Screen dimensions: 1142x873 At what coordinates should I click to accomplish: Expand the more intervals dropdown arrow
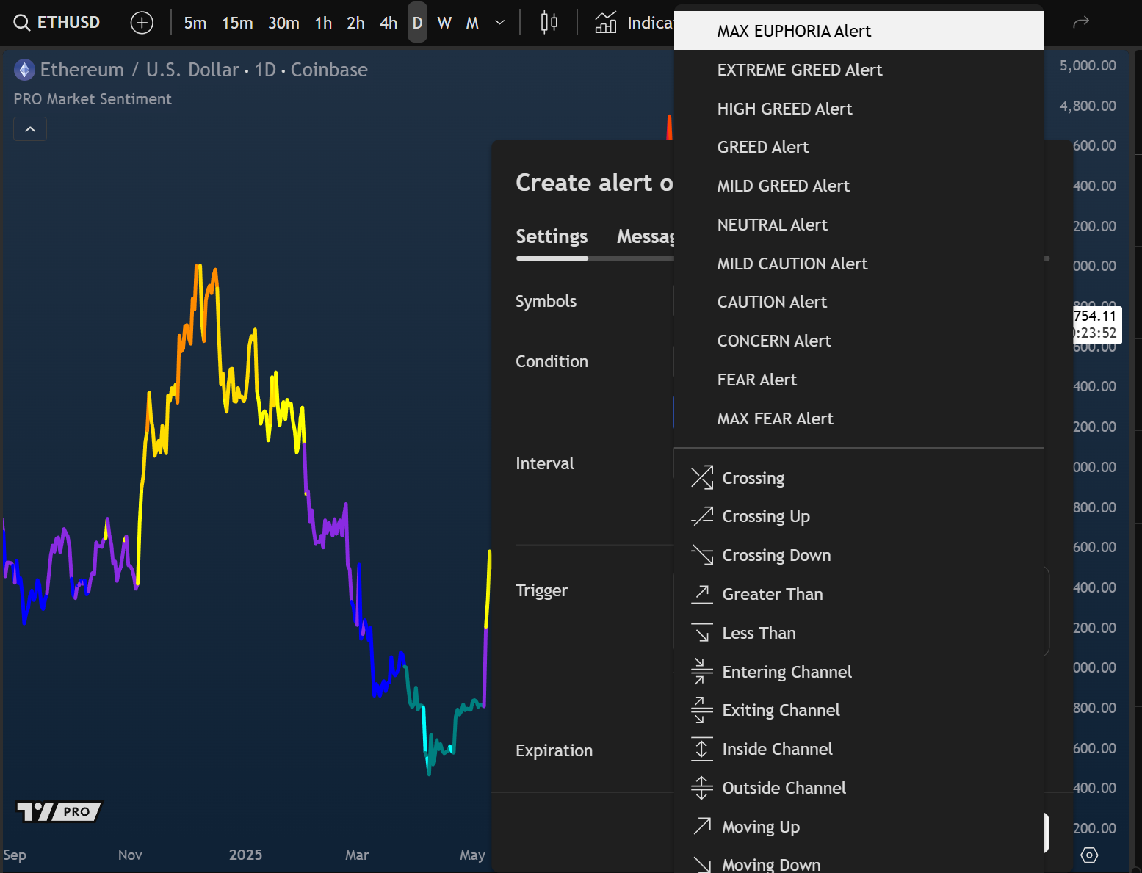(x=500, y=23)
